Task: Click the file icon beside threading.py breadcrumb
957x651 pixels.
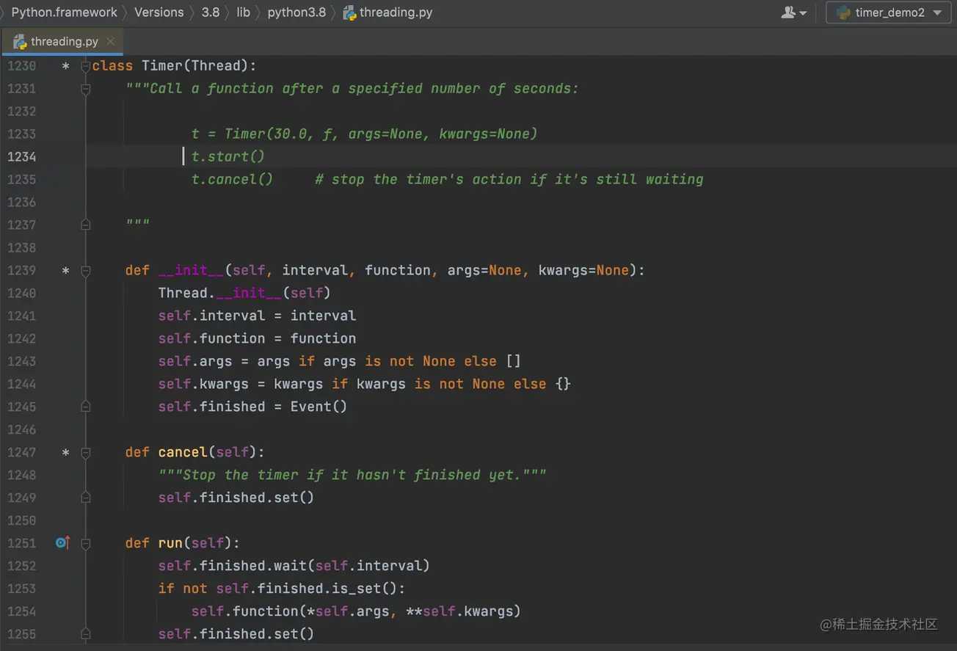Action: [350, 12]
